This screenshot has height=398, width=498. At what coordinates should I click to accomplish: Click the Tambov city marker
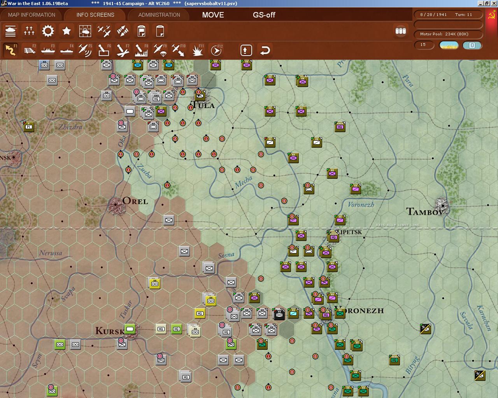click(x=442, y=205)
